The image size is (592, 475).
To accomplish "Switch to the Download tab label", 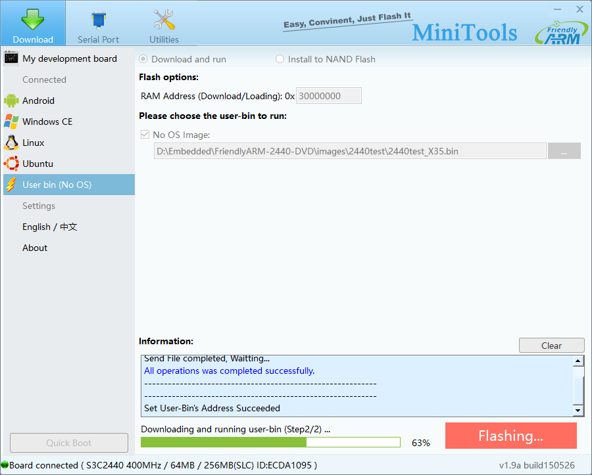I will [33, 39].
